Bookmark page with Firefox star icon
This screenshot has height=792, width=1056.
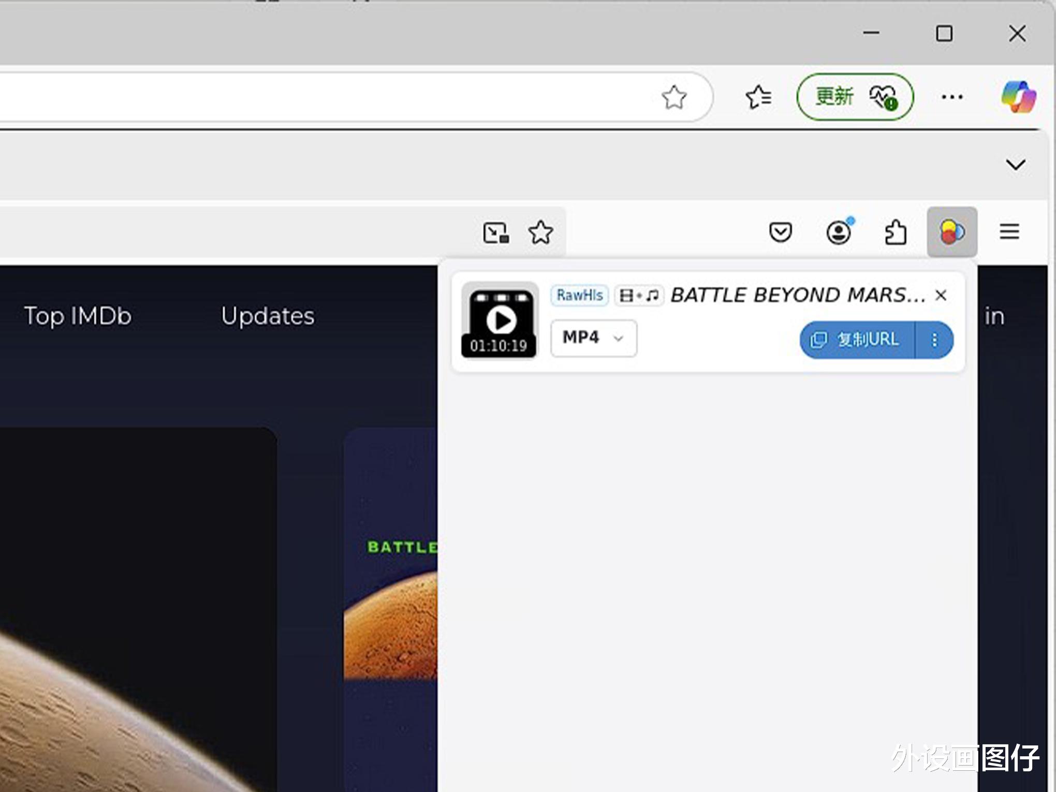coord(540,232)
